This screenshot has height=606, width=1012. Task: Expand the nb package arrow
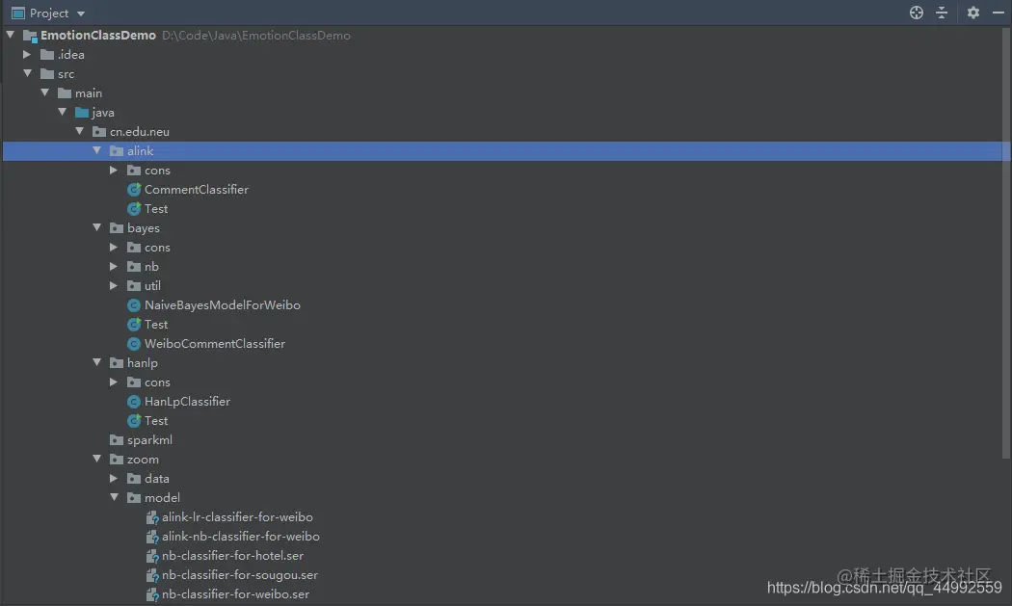pos(114,267)
